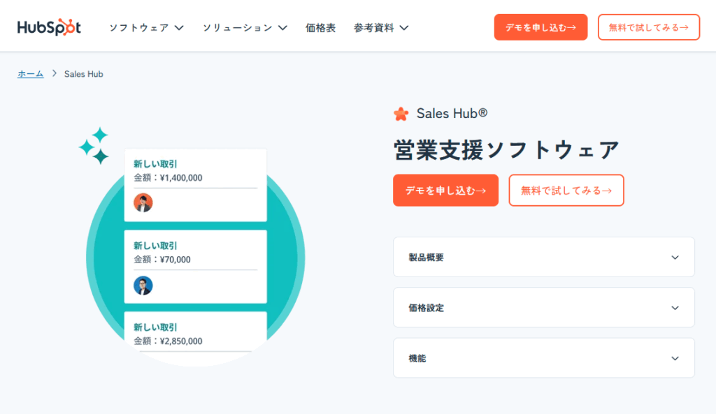Click the ¥70,000 deal card

(196, 267)
